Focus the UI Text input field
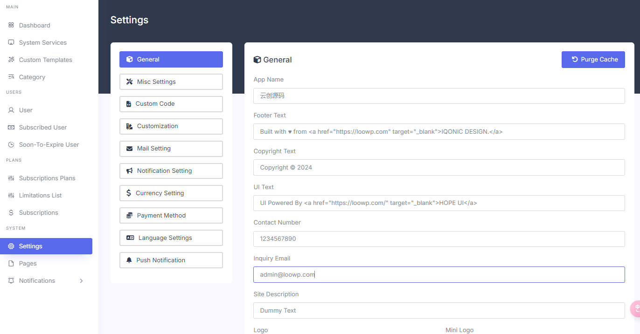This screenshot has width=640, height=334. click(x=439, y=203)
